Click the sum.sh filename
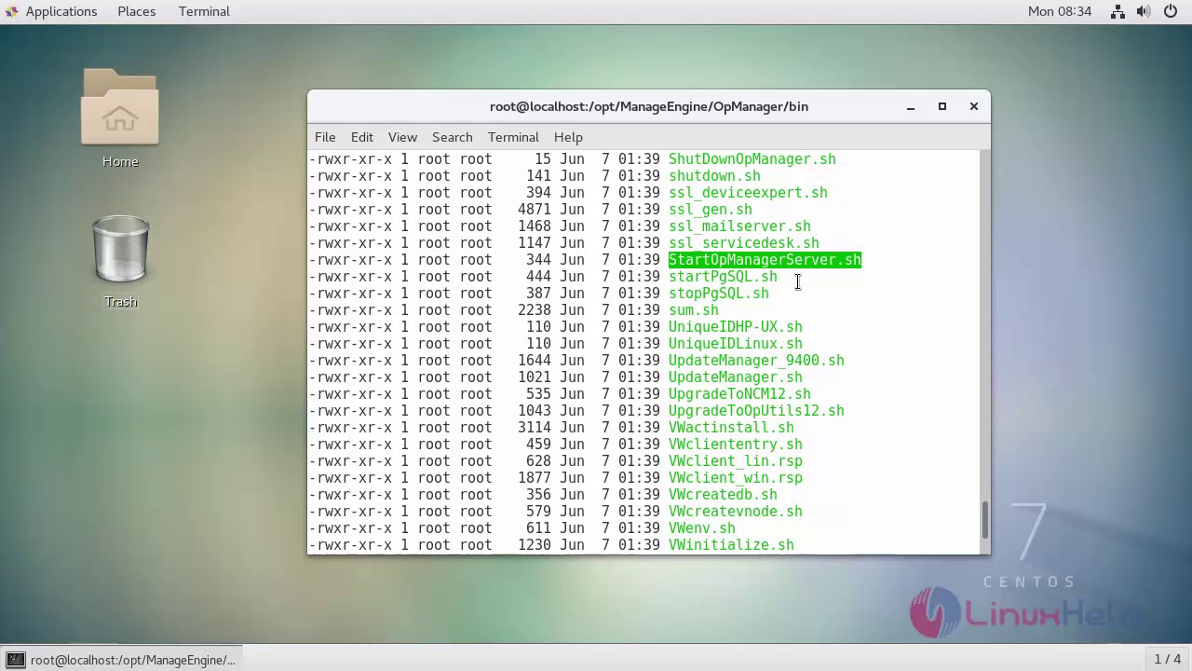The image size is (1192, 671). pos(694,310)
